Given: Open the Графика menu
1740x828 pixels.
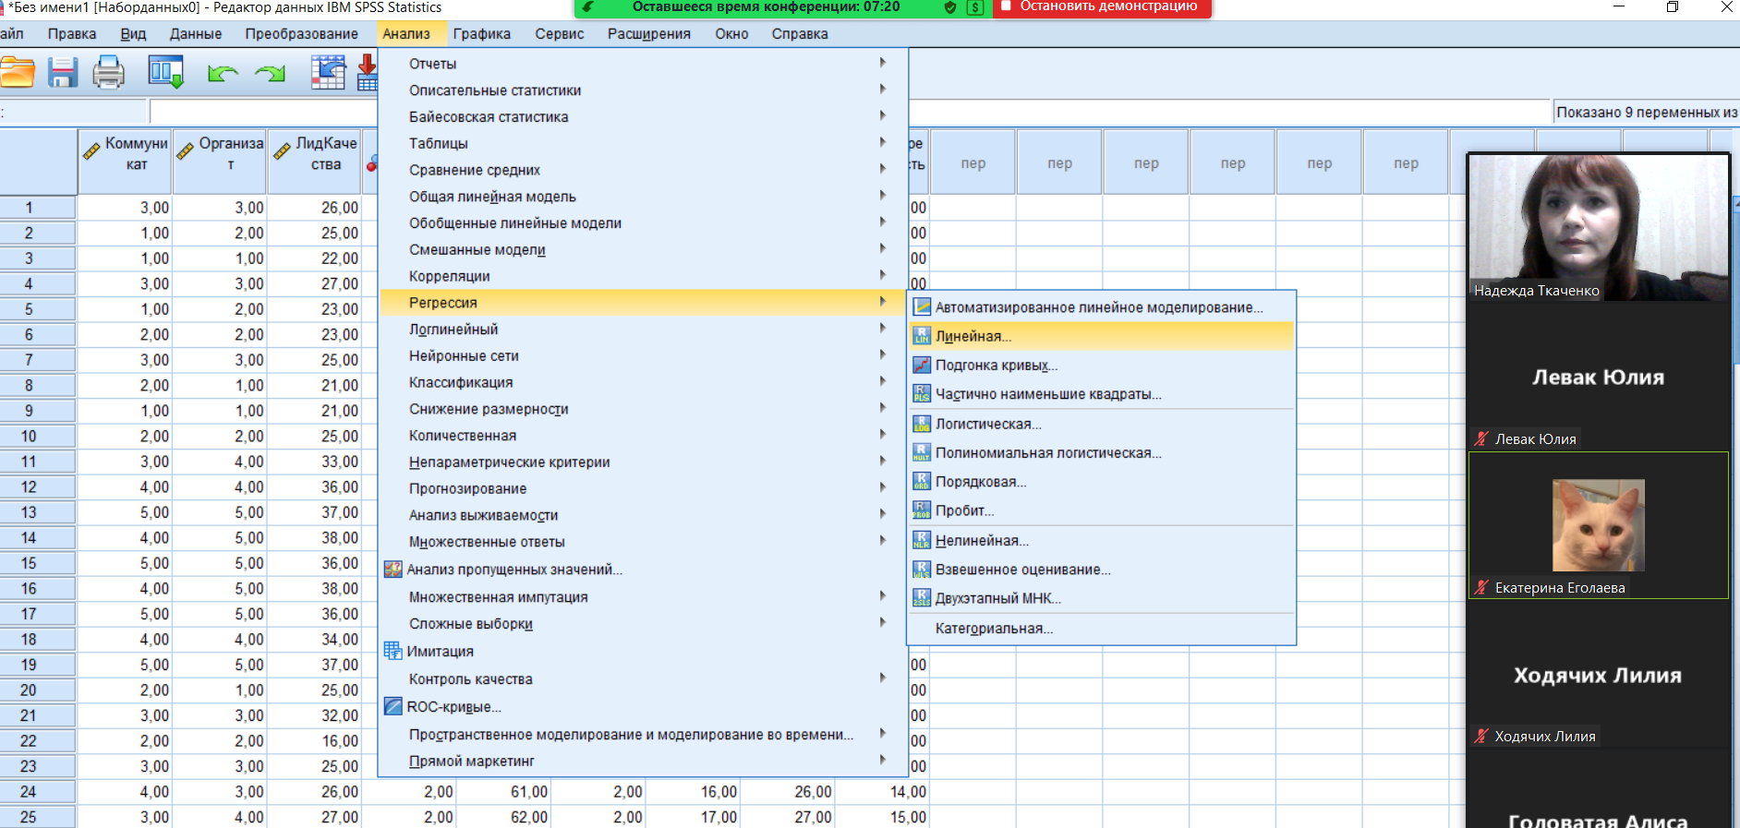Looking at the screenshot, I should 481,34.
